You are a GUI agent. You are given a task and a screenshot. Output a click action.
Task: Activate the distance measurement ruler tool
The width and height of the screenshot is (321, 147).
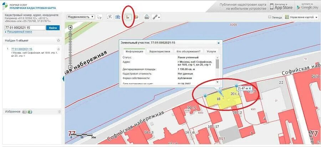point(128,17)
